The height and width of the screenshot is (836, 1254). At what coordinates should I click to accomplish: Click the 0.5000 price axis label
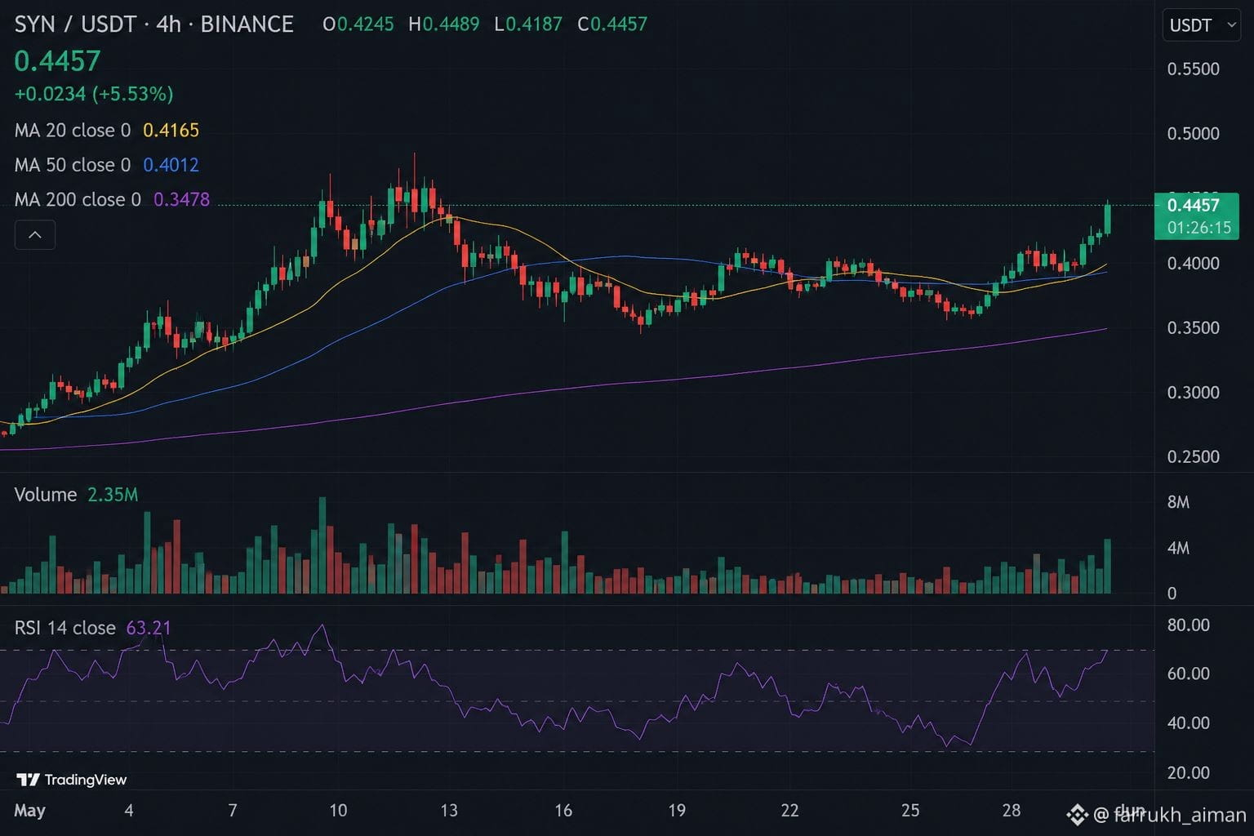1193,134
